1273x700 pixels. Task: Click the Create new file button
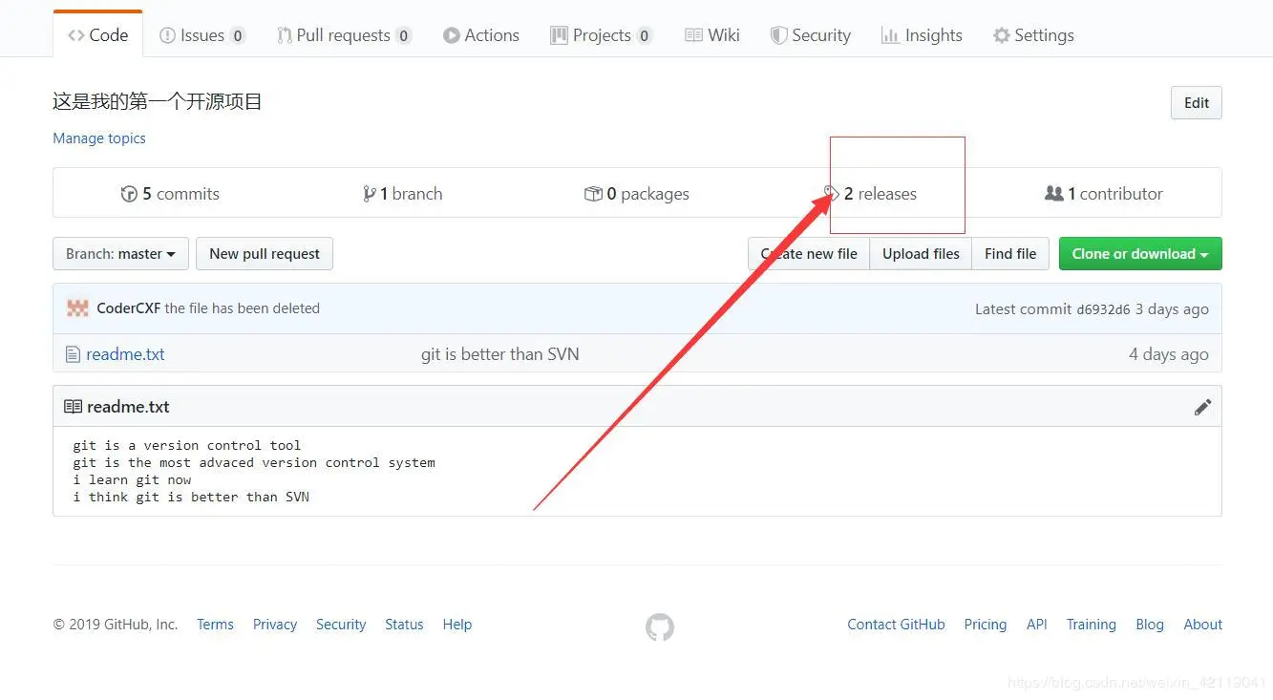point(809,254)
